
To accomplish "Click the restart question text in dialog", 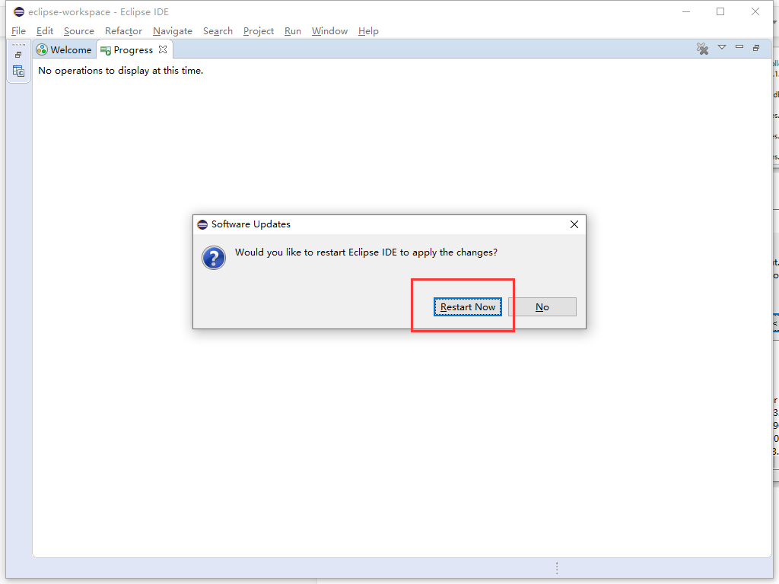I will (x=366, y=252).
